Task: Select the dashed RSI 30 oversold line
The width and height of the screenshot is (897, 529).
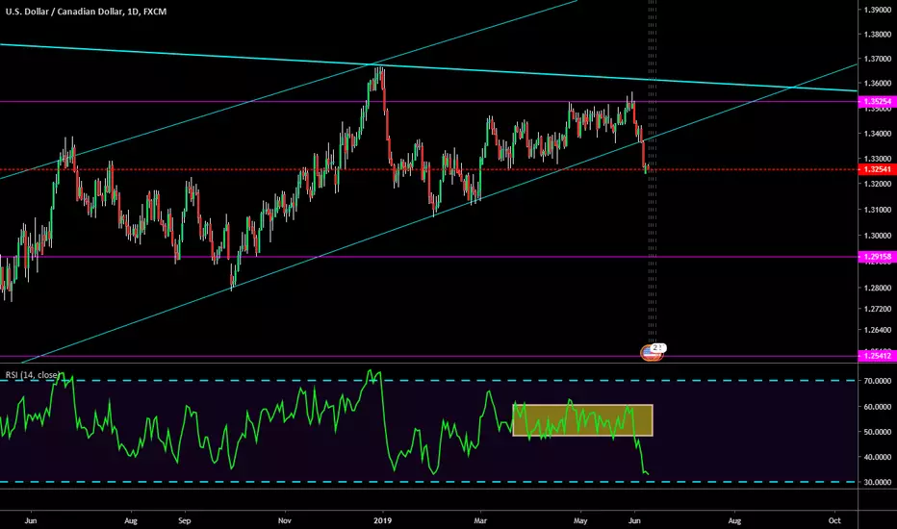Action: pyautogui.click(x=429, y=482)
